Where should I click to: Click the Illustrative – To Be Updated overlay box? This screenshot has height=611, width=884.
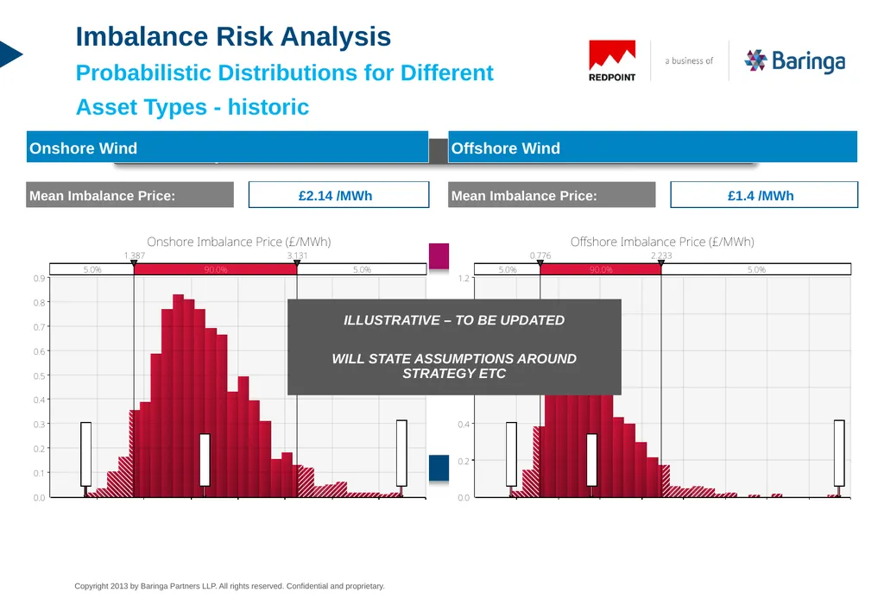(454, 347)
